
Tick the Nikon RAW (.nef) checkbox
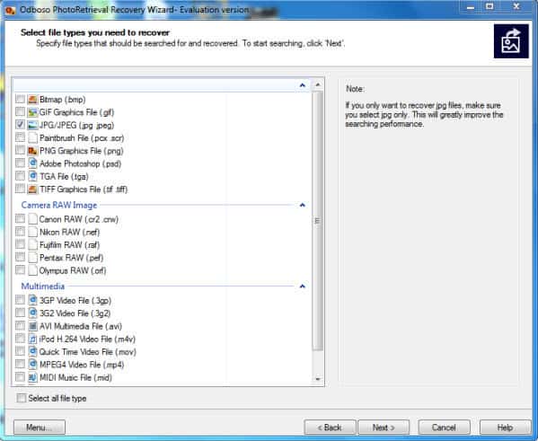point(21,232)
